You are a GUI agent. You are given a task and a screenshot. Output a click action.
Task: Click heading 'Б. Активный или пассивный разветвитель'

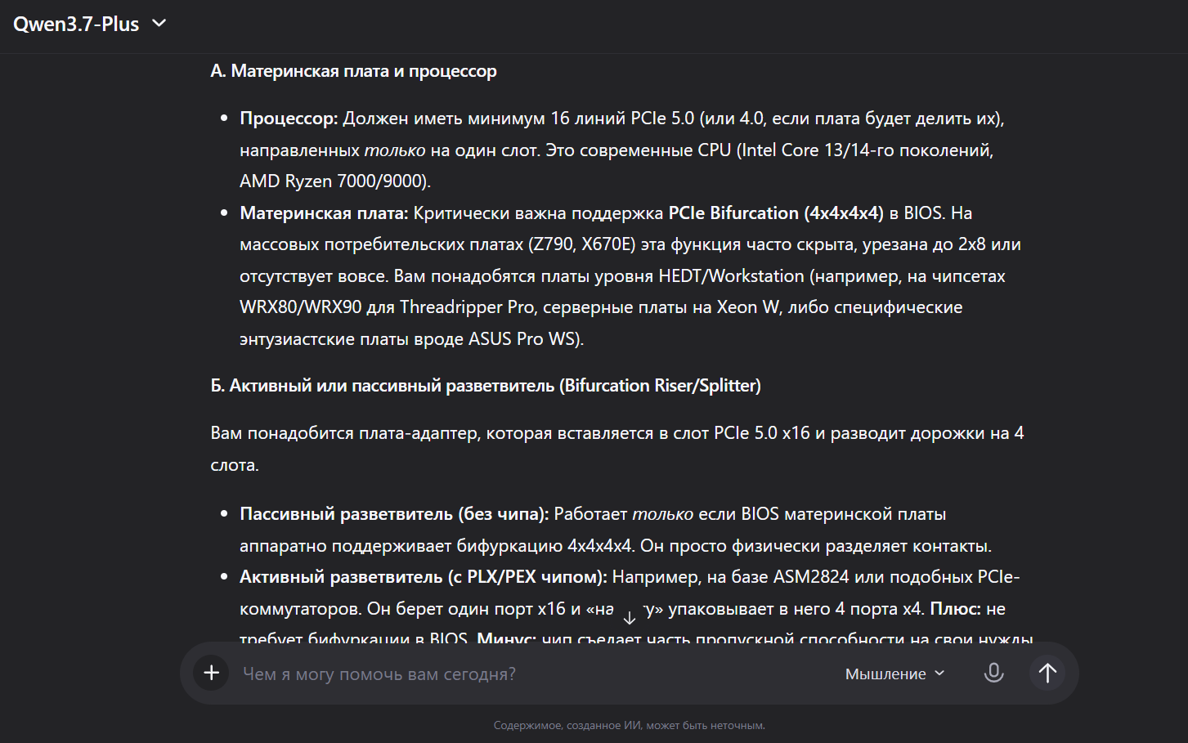pyautogui.click(x=486, y=386)
